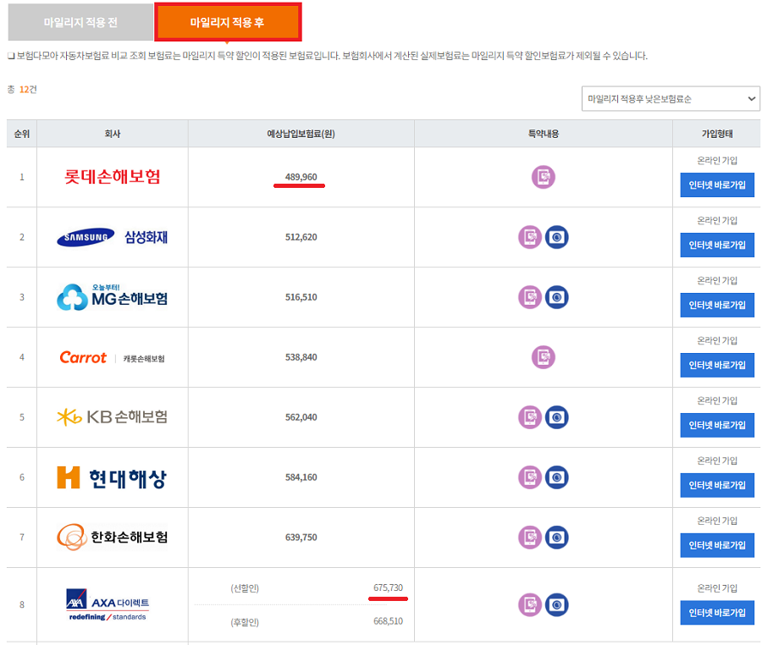Screen dimensions: 762x645
Task: Click the pink mileage icon in 삼성화재 row
Action: pyautogui.click(x=530, y=237)
